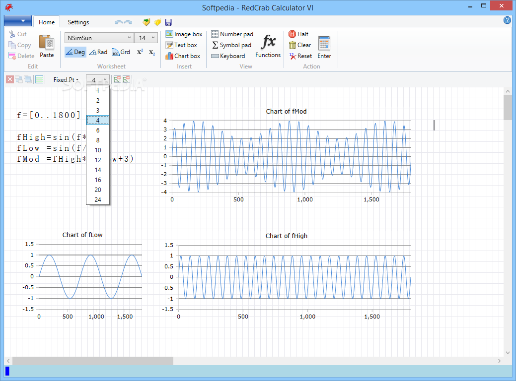Click horizontal scrollbar right arrow
516x381 pixels.
[499, 361]
